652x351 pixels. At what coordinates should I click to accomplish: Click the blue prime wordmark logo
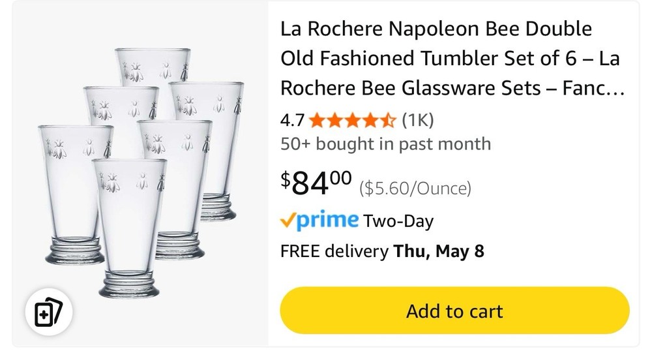pyautogui.click(x=328, y=220)
